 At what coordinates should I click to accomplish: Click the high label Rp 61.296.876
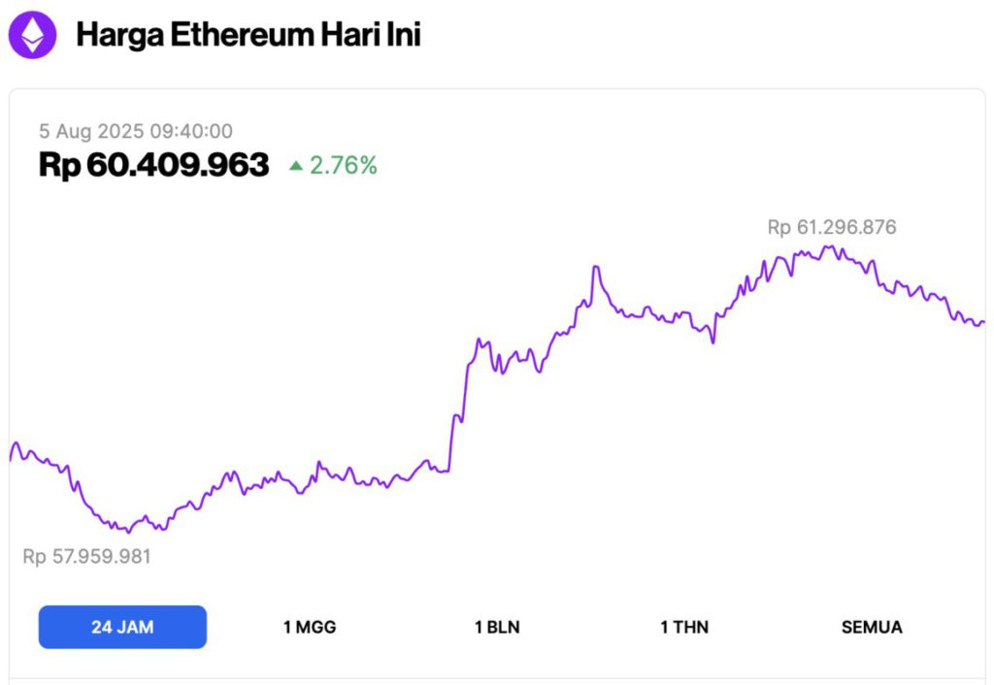point(831,227)
